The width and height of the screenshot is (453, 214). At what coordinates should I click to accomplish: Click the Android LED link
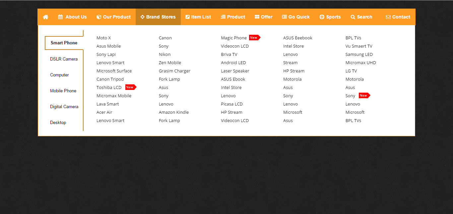[233, 63]
